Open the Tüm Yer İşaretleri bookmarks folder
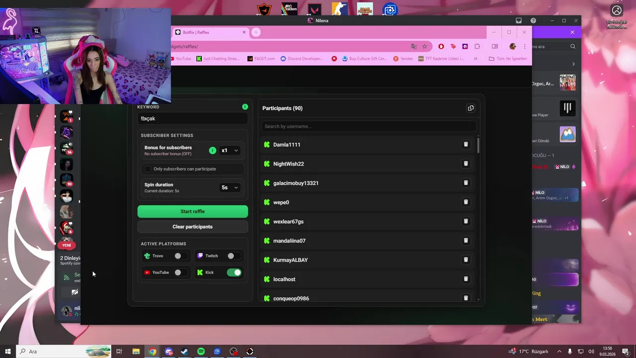 coord(508,59)
